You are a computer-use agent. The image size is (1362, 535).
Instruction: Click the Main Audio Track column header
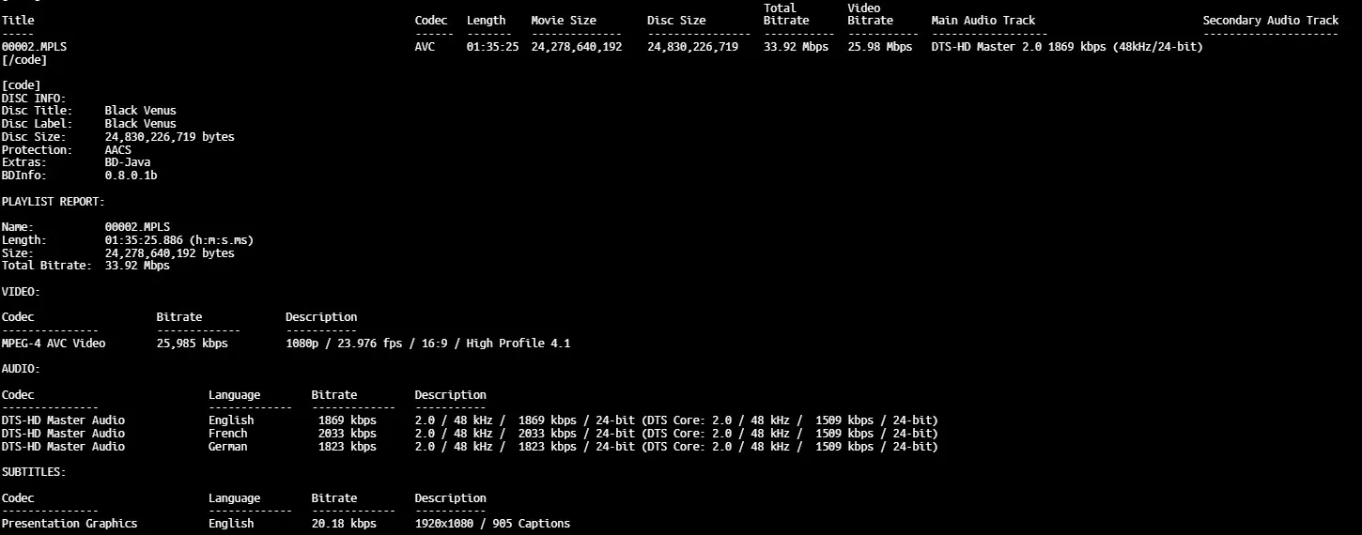[x=983, y=21]
